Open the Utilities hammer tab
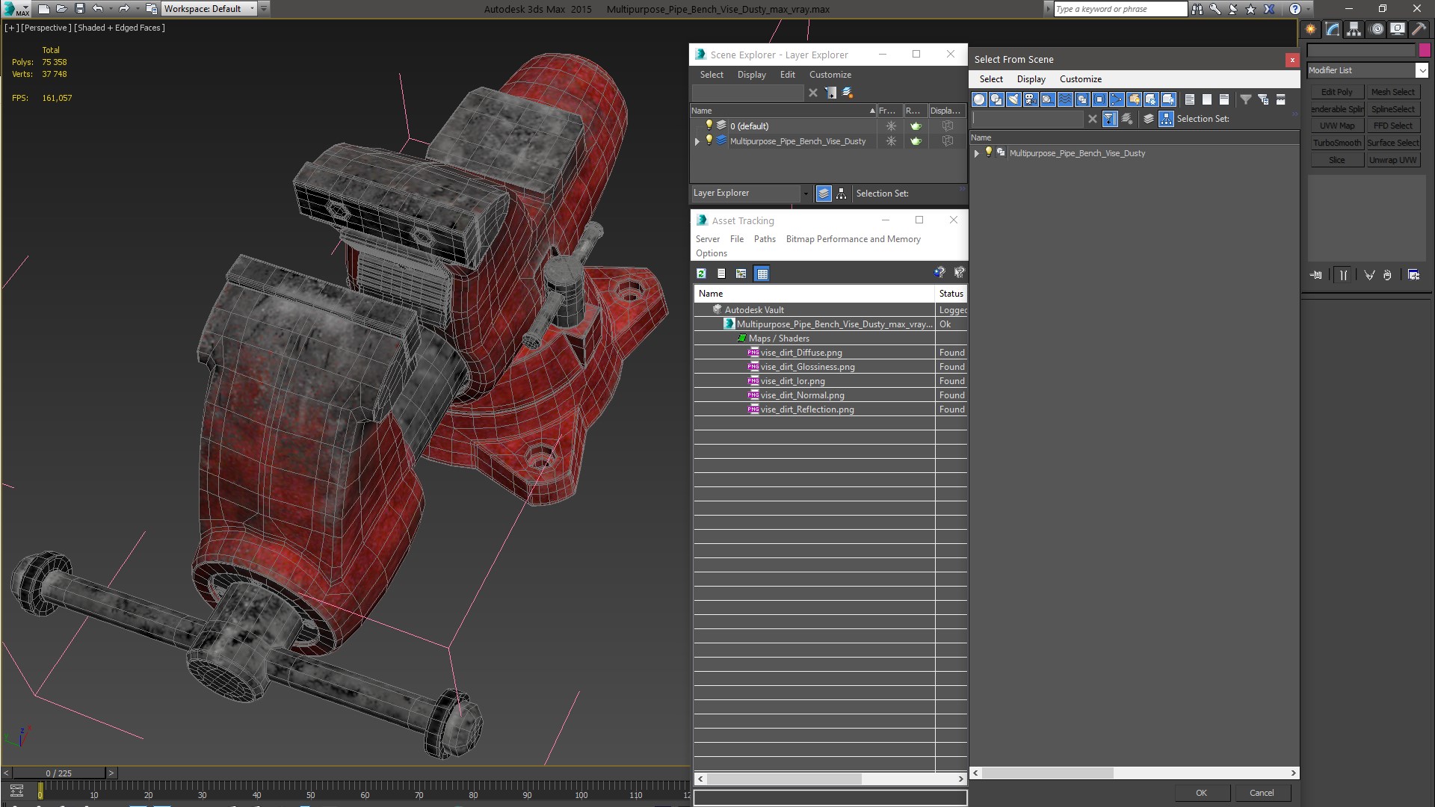Screen dimensions: 1435x807 [x=1419, y=29]
